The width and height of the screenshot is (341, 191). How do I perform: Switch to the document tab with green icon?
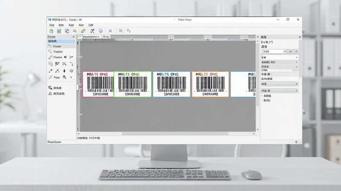point(89,37)
